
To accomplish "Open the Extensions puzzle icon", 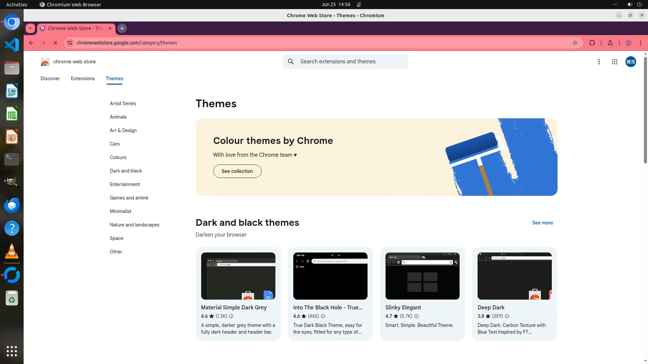I will coord(592,43).
